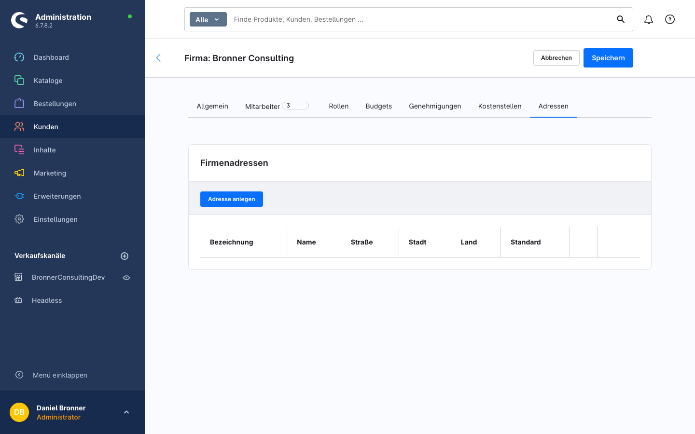Viewport: 695px width, 434px height.
Task: Click the DB user avatar
Action: click(19, 412)
